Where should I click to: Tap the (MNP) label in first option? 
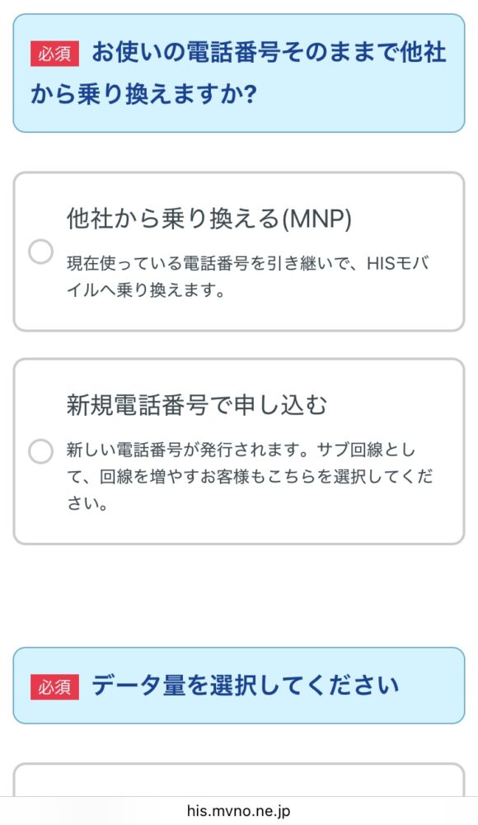tap(316, 219)
